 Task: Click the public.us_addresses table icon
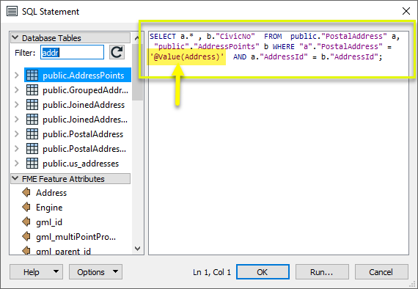(x=32, y=163)
